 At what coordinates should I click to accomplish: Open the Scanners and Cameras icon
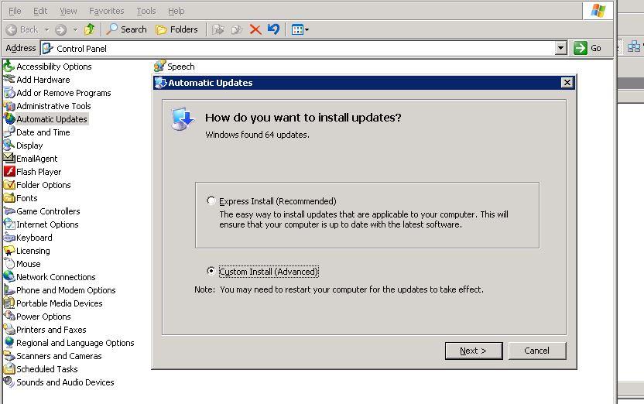[x=9, y=355]
